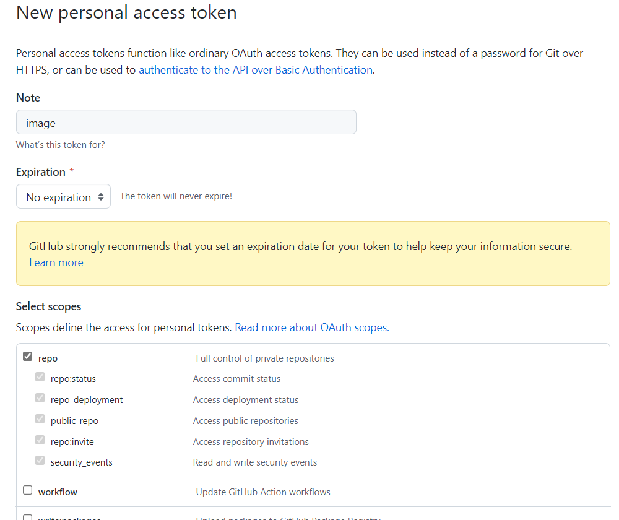This screenshot has height=520, width=619.
Task: Toggle the public_repo checkbox
Action: click(40, 419)
